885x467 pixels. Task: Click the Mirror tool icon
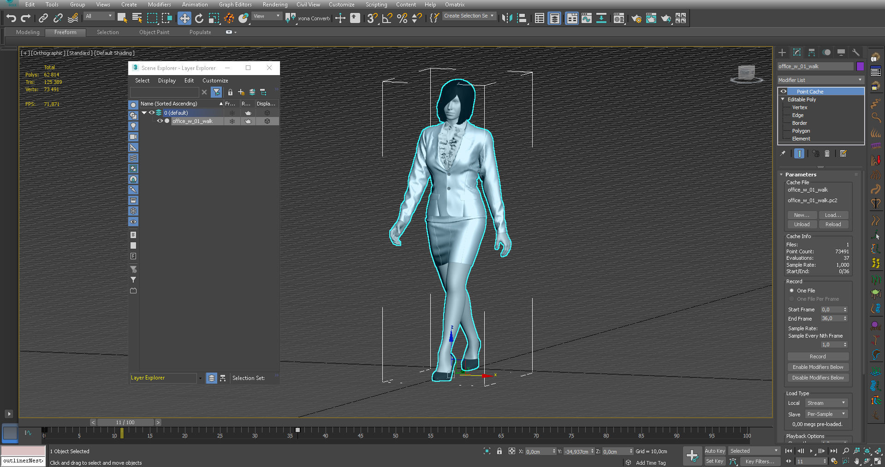(x=507, y=18)
